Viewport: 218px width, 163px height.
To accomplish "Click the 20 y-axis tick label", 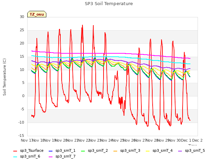I will click(22, 43).
